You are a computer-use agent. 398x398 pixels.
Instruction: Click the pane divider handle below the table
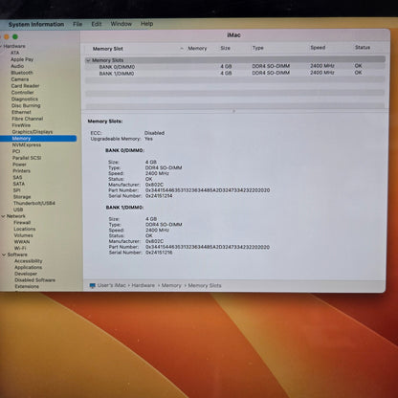click(233, 111)
